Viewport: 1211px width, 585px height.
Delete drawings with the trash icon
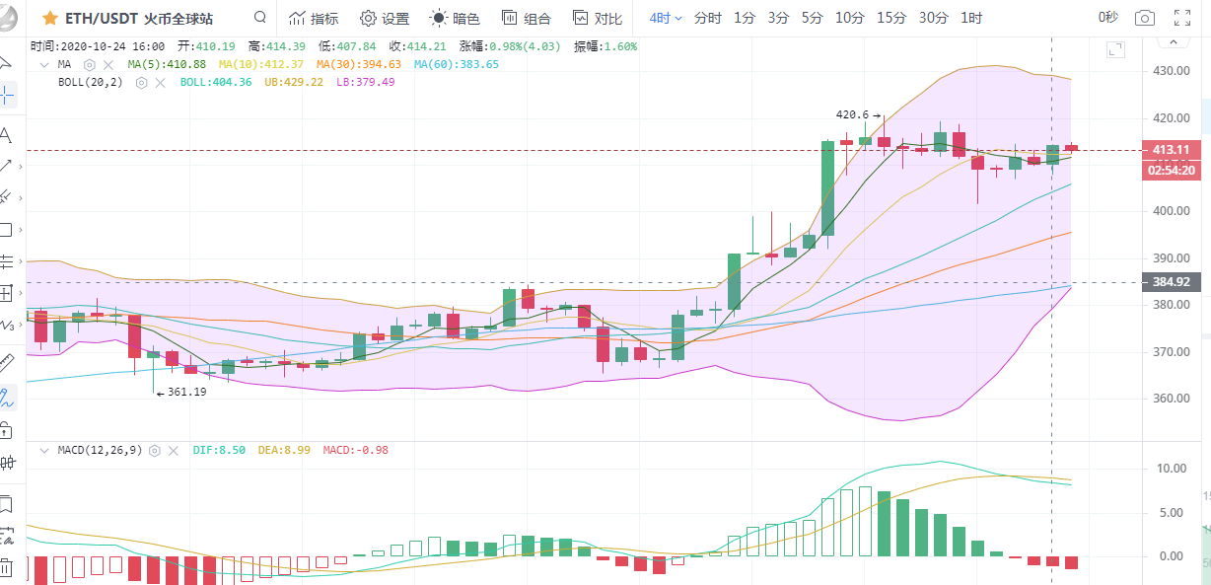(x=6, y=567)
